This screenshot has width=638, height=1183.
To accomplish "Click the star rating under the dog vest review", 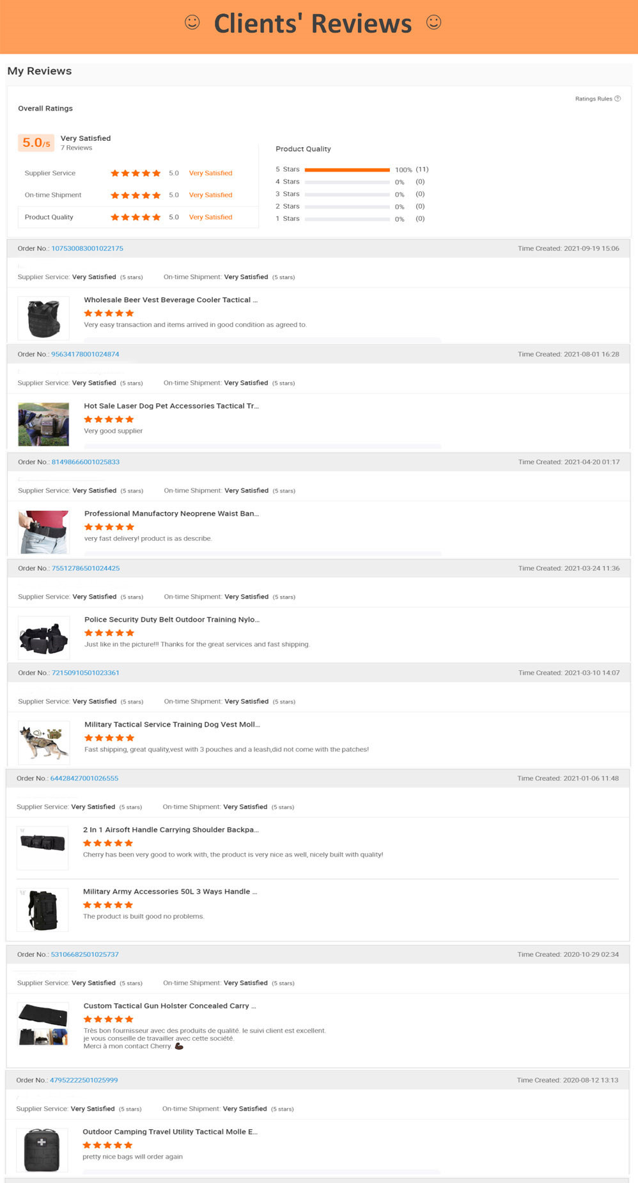I will (109, 737).
